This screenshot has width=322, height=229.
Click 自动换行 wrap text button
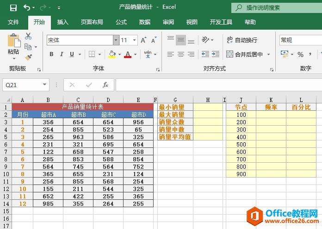pos(241,40)
